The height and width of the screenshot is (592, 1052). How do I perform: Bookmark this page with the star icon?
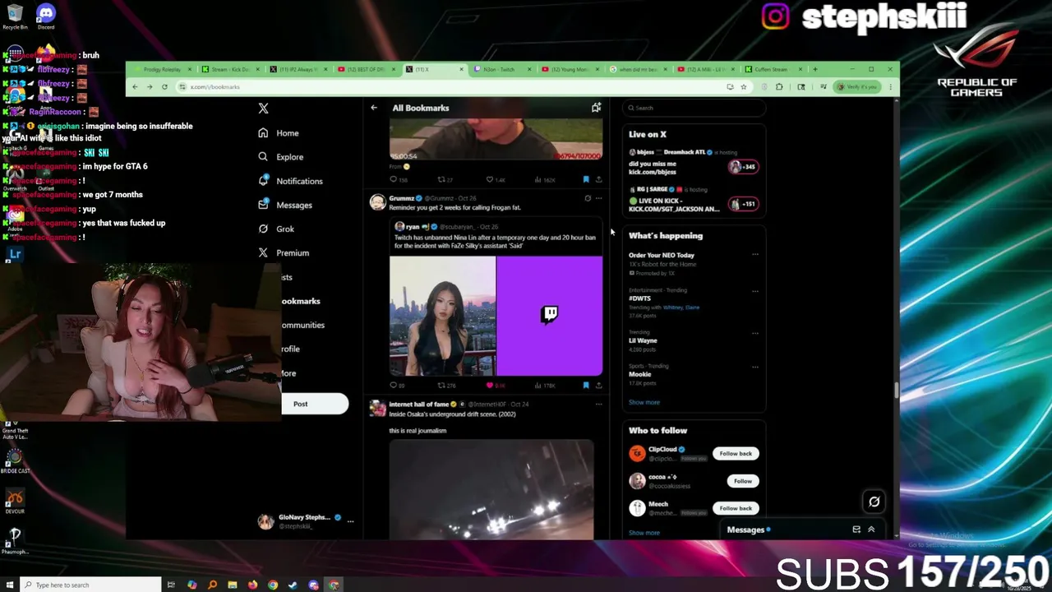pyautogui.click(x=744, y=86)
